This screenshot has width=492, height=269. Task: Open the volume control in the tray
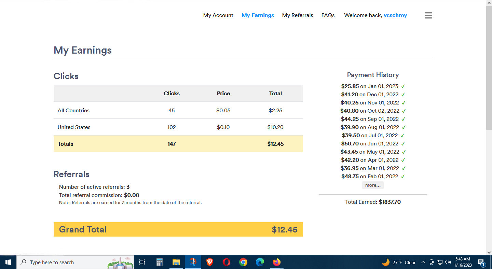pyautogui.click(x=448, y=262)
